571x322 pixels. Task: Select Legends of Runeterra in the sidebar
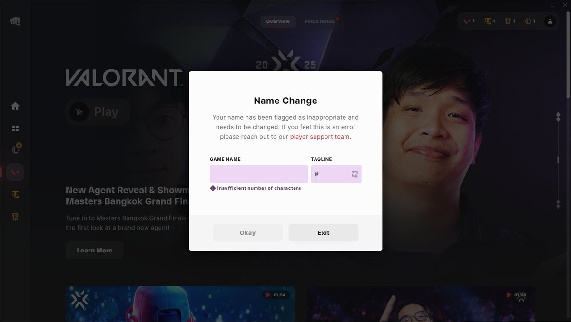click(x=15, y=217)
